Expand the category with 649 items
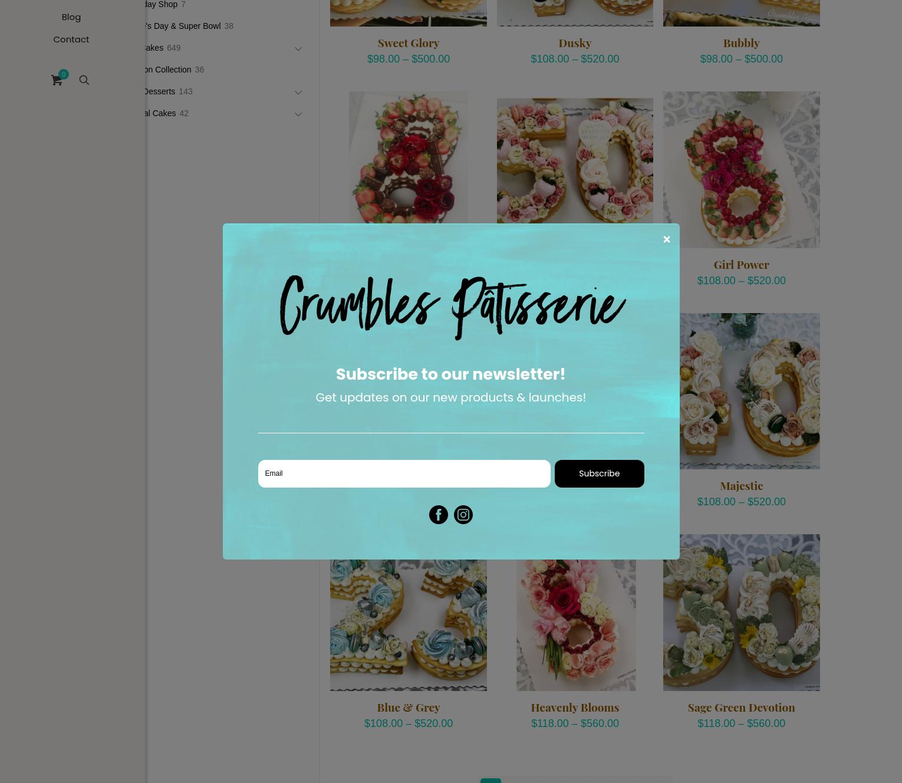Image resolution: width=902 pixels, height=783 pixels. pyautogui.click(x=298, y=48)
